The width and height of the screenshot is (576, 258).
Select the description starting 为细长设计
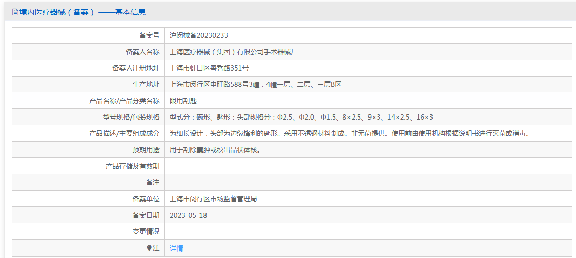[x=351, y=133]
